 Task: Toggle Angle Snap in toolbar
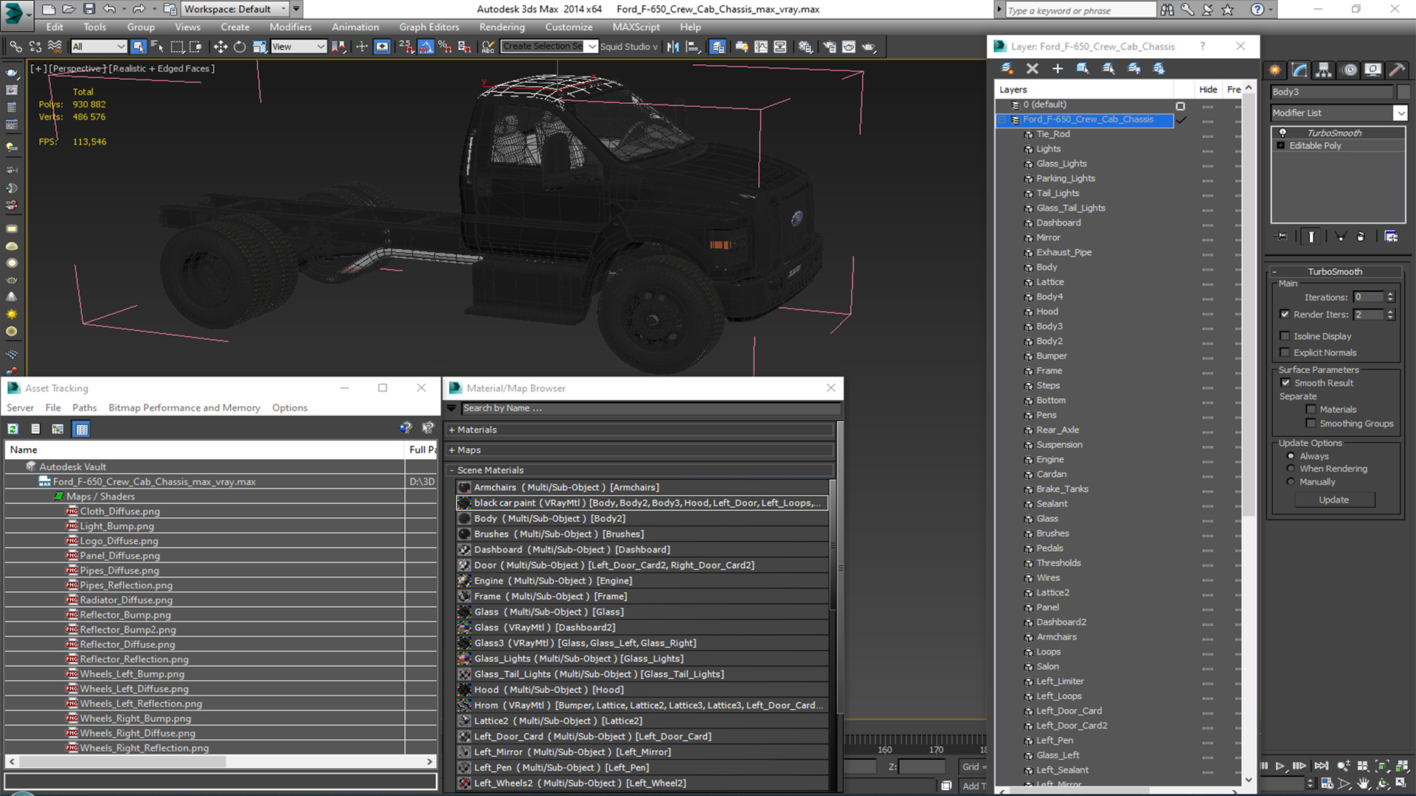(x=426, y=46)
